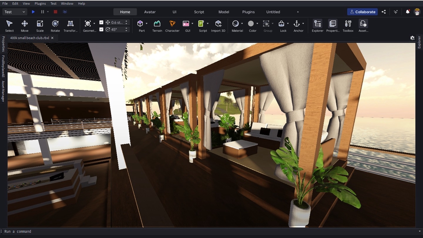The image size is (423, 238).
Task: Open the Test mode dropdown
Action: pyautogui.click(x=15, y=12)
